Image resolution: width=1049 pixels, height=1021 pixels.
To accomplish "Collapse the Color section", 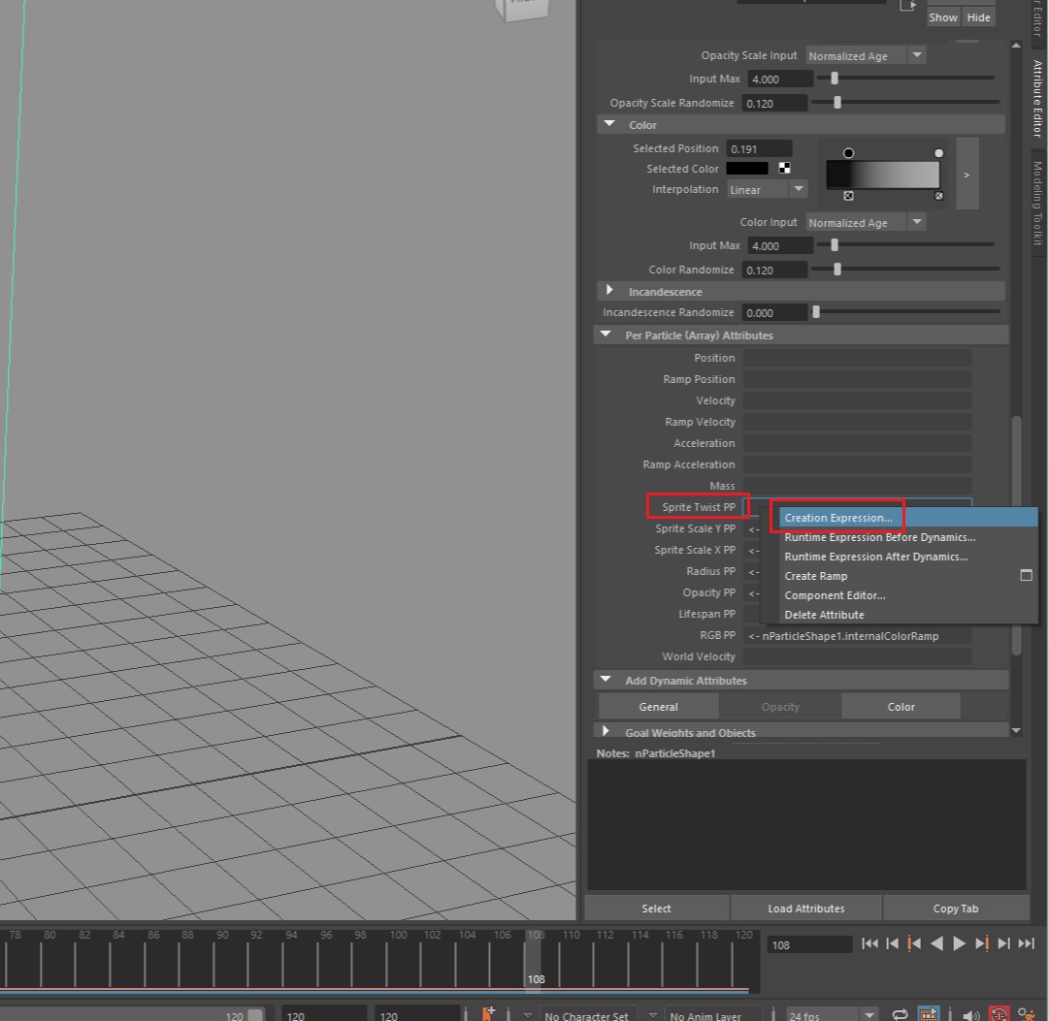I will (x=608, y=124).
